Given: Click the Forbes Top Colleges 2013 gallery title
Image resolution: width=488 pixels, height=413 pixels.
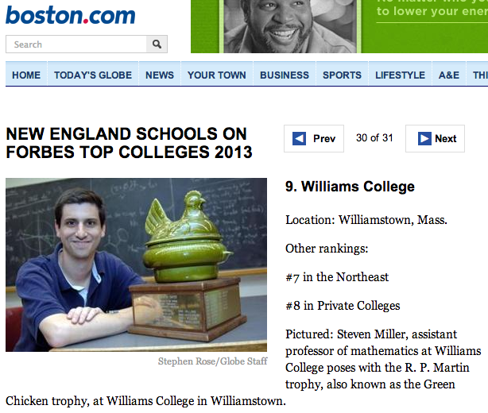Looking at the screenshot, I should [129, 143].
